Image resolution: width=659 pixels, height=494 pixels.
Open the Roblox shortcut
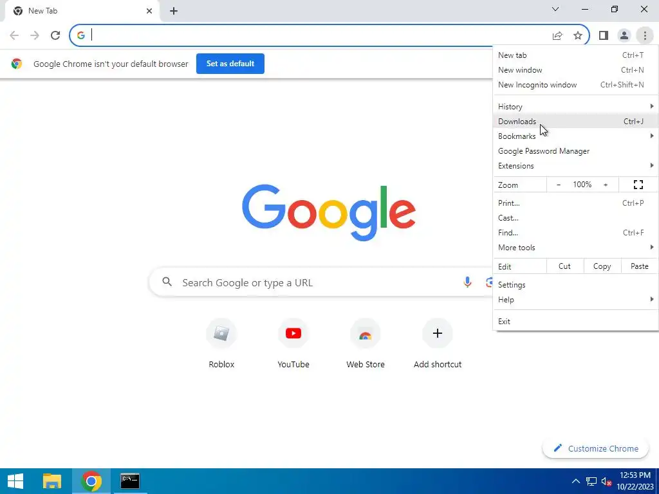221,343
